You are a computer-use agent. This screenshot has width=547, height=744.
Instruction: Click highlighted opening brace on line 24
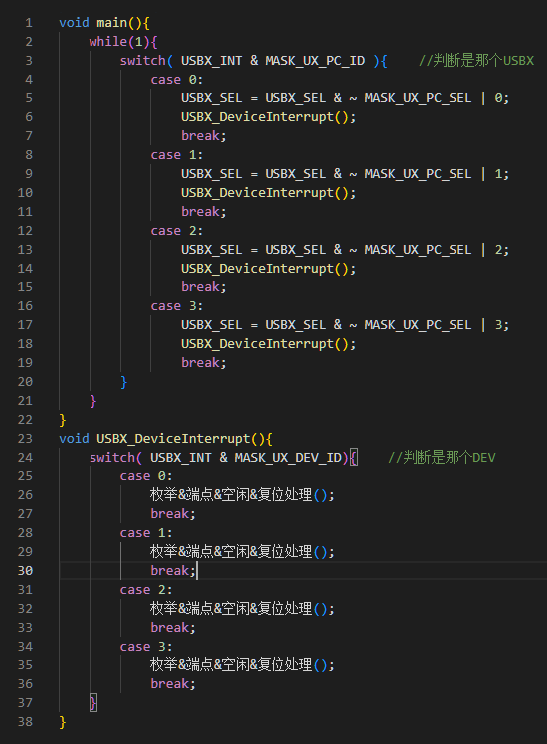(x=353, y=458)
